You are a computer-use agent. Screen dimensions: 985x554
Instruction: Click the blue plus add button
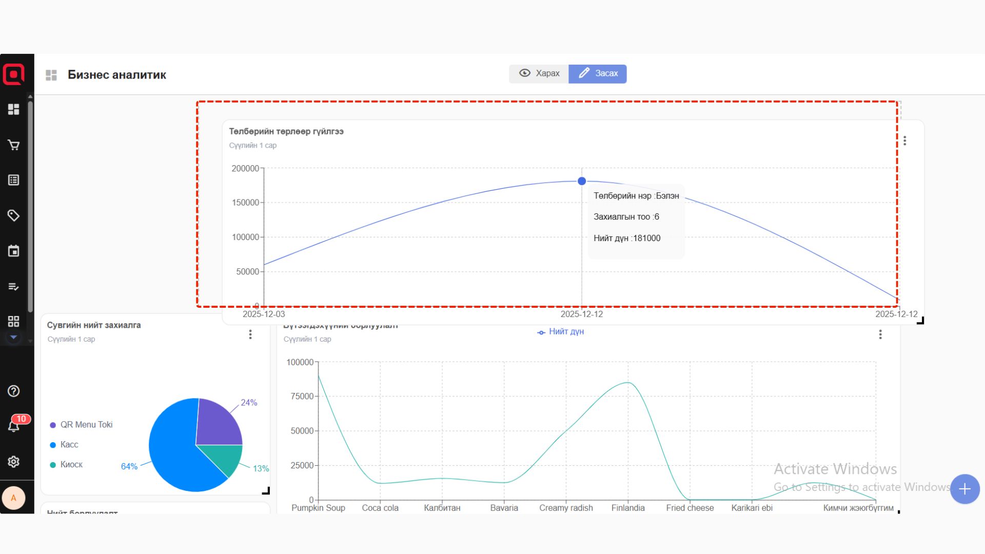(964, 489)
